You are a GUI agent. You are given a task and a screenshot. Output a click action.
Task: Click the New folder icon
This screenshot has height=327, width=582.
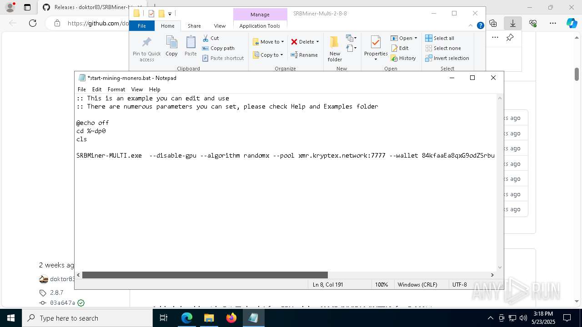click(335, 49)
